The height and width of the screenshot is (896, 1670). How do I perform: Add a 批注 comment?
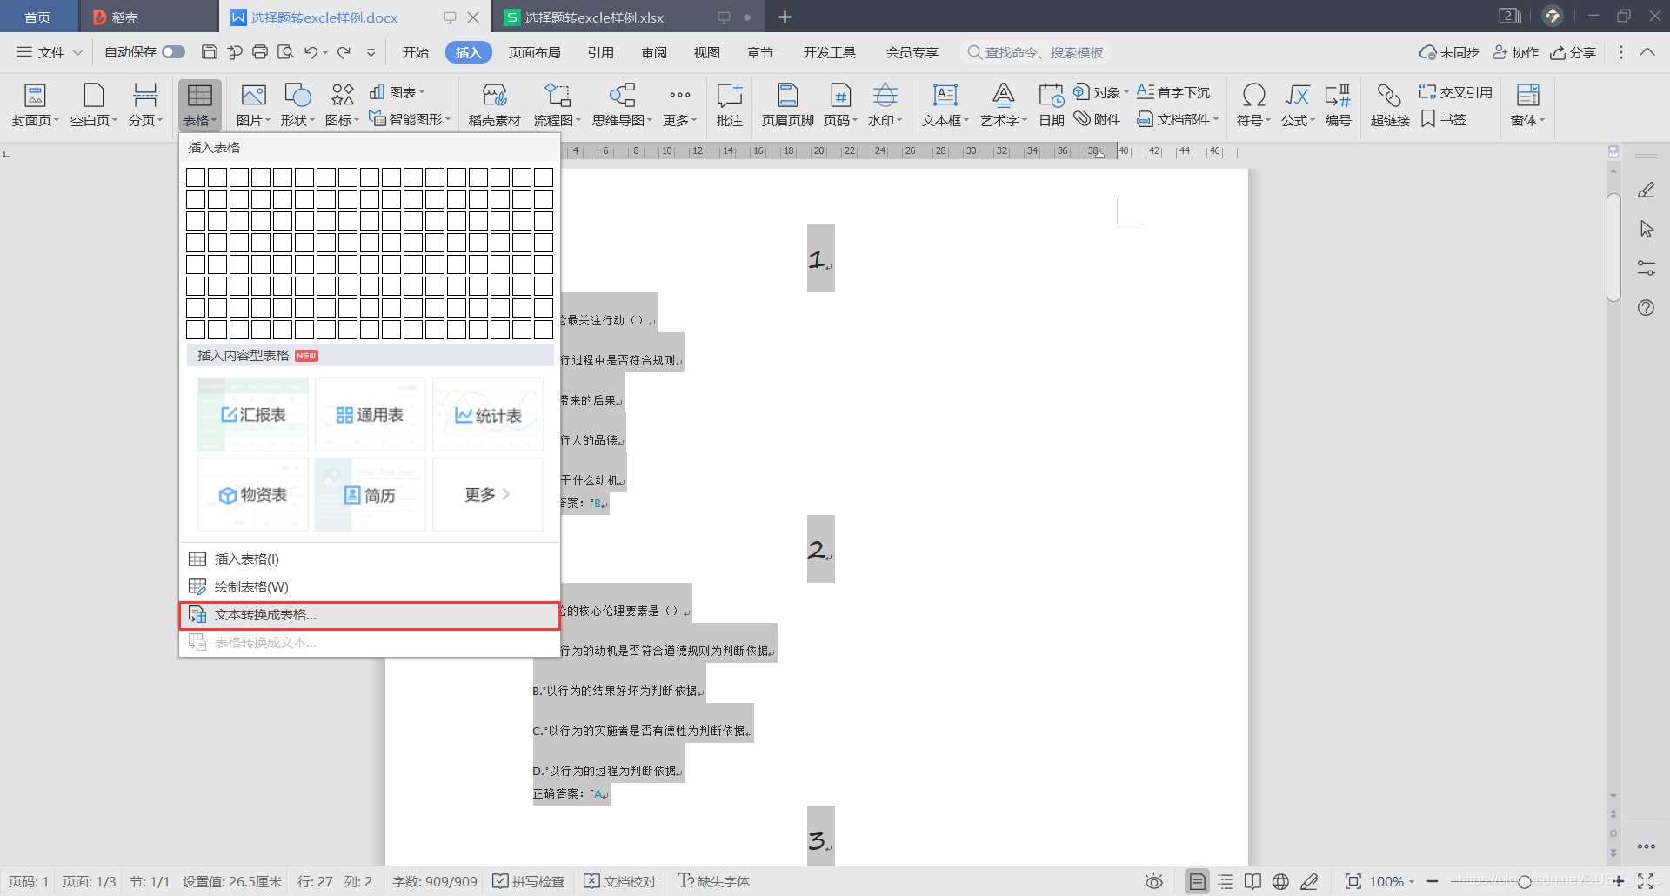pos(729,104)
